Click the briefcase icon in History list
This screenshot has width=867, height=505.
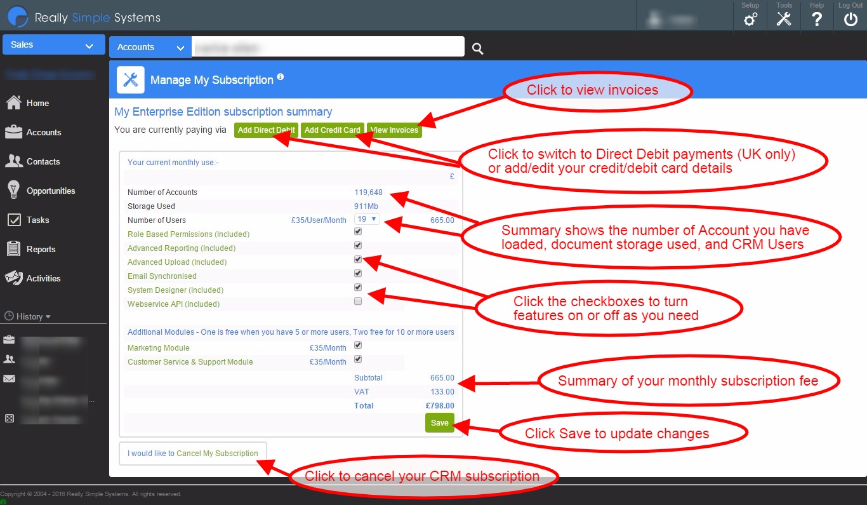point(9,340)
